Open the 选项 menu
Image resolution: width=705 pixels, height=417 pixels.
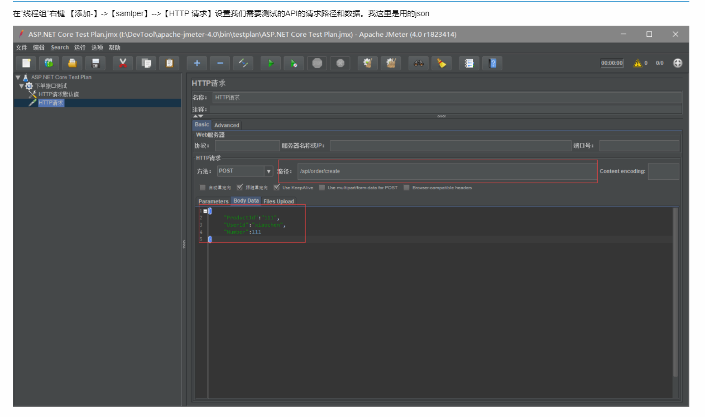coord(97,47)
